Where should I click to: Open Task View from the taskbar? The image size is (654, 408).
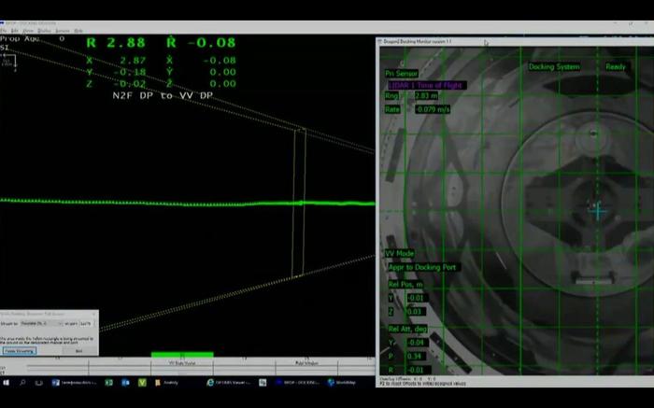pos(37,382)
